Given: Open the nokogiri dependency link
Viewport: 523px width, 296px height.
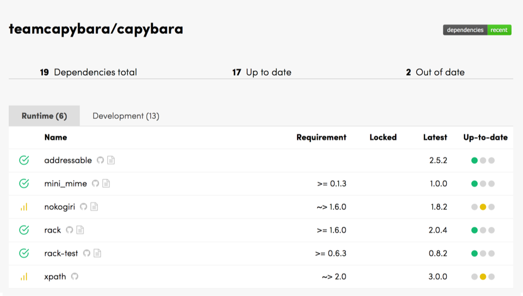Looking at the screenshot, I should click(x=60, y=207).
